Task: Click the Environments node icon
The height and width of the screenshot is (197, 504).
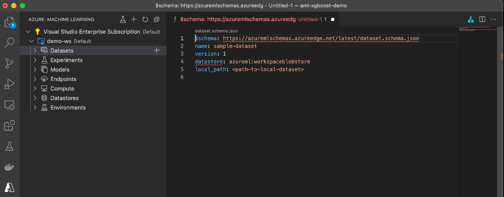Action: [x=44, y=107]
